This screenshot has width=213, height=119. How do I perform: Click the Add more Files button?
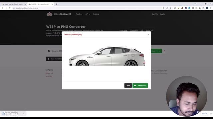tap(54, 59)
